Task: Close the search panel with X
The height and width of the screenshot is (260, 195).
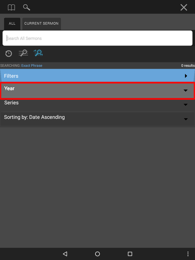Action: pyautogui.click(x=184, y=7)
